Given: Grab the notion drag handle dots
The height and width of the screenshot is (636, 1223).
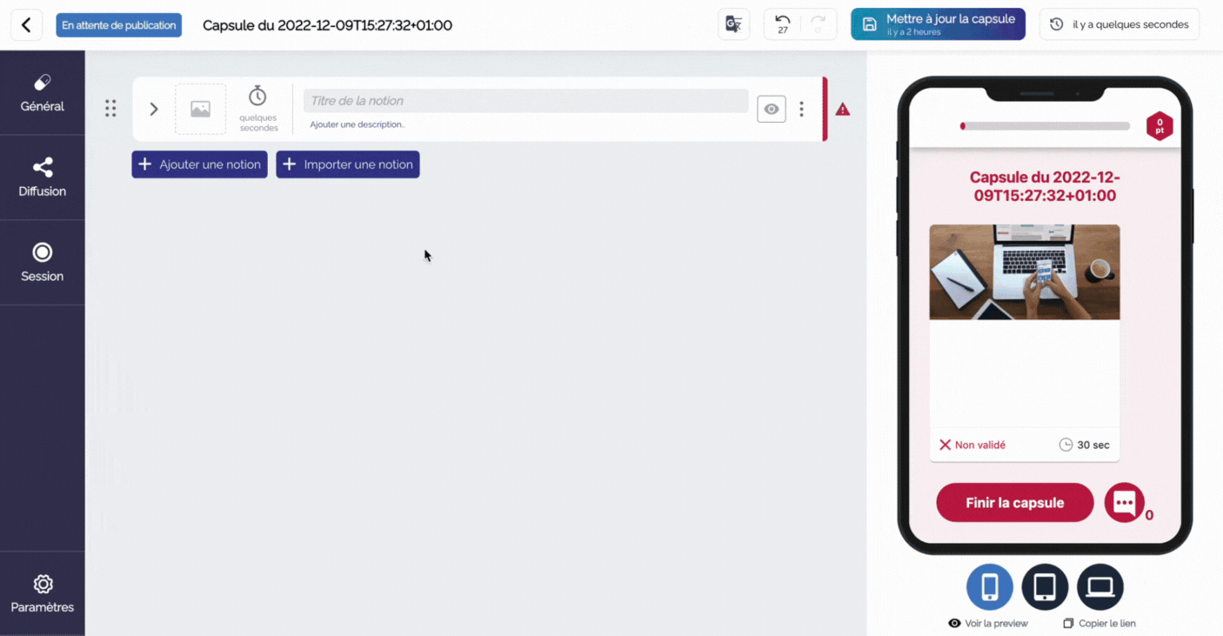Looking at the screenshot, I should (x=110, y=109).
